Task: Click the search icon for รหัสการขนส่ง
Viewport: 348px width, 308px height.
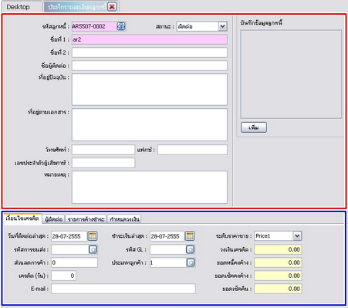Action: click(93, 249)
